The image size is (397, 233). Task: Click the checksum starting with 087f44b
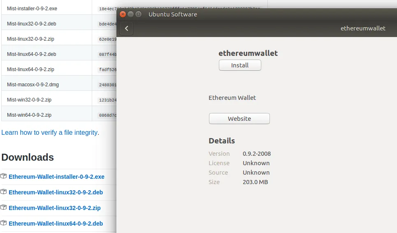click(108, 54)
